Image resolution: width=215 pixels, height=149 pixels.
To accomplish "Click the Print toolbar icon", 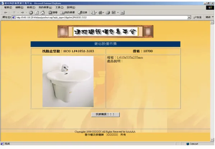I will click(x=108, y=13).
